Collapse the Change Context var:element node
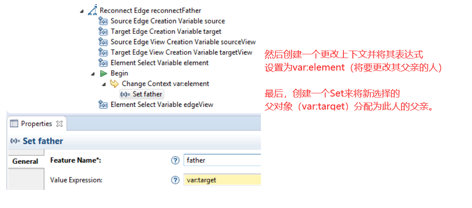Viewport: 472px width, 208px height. 104,84
